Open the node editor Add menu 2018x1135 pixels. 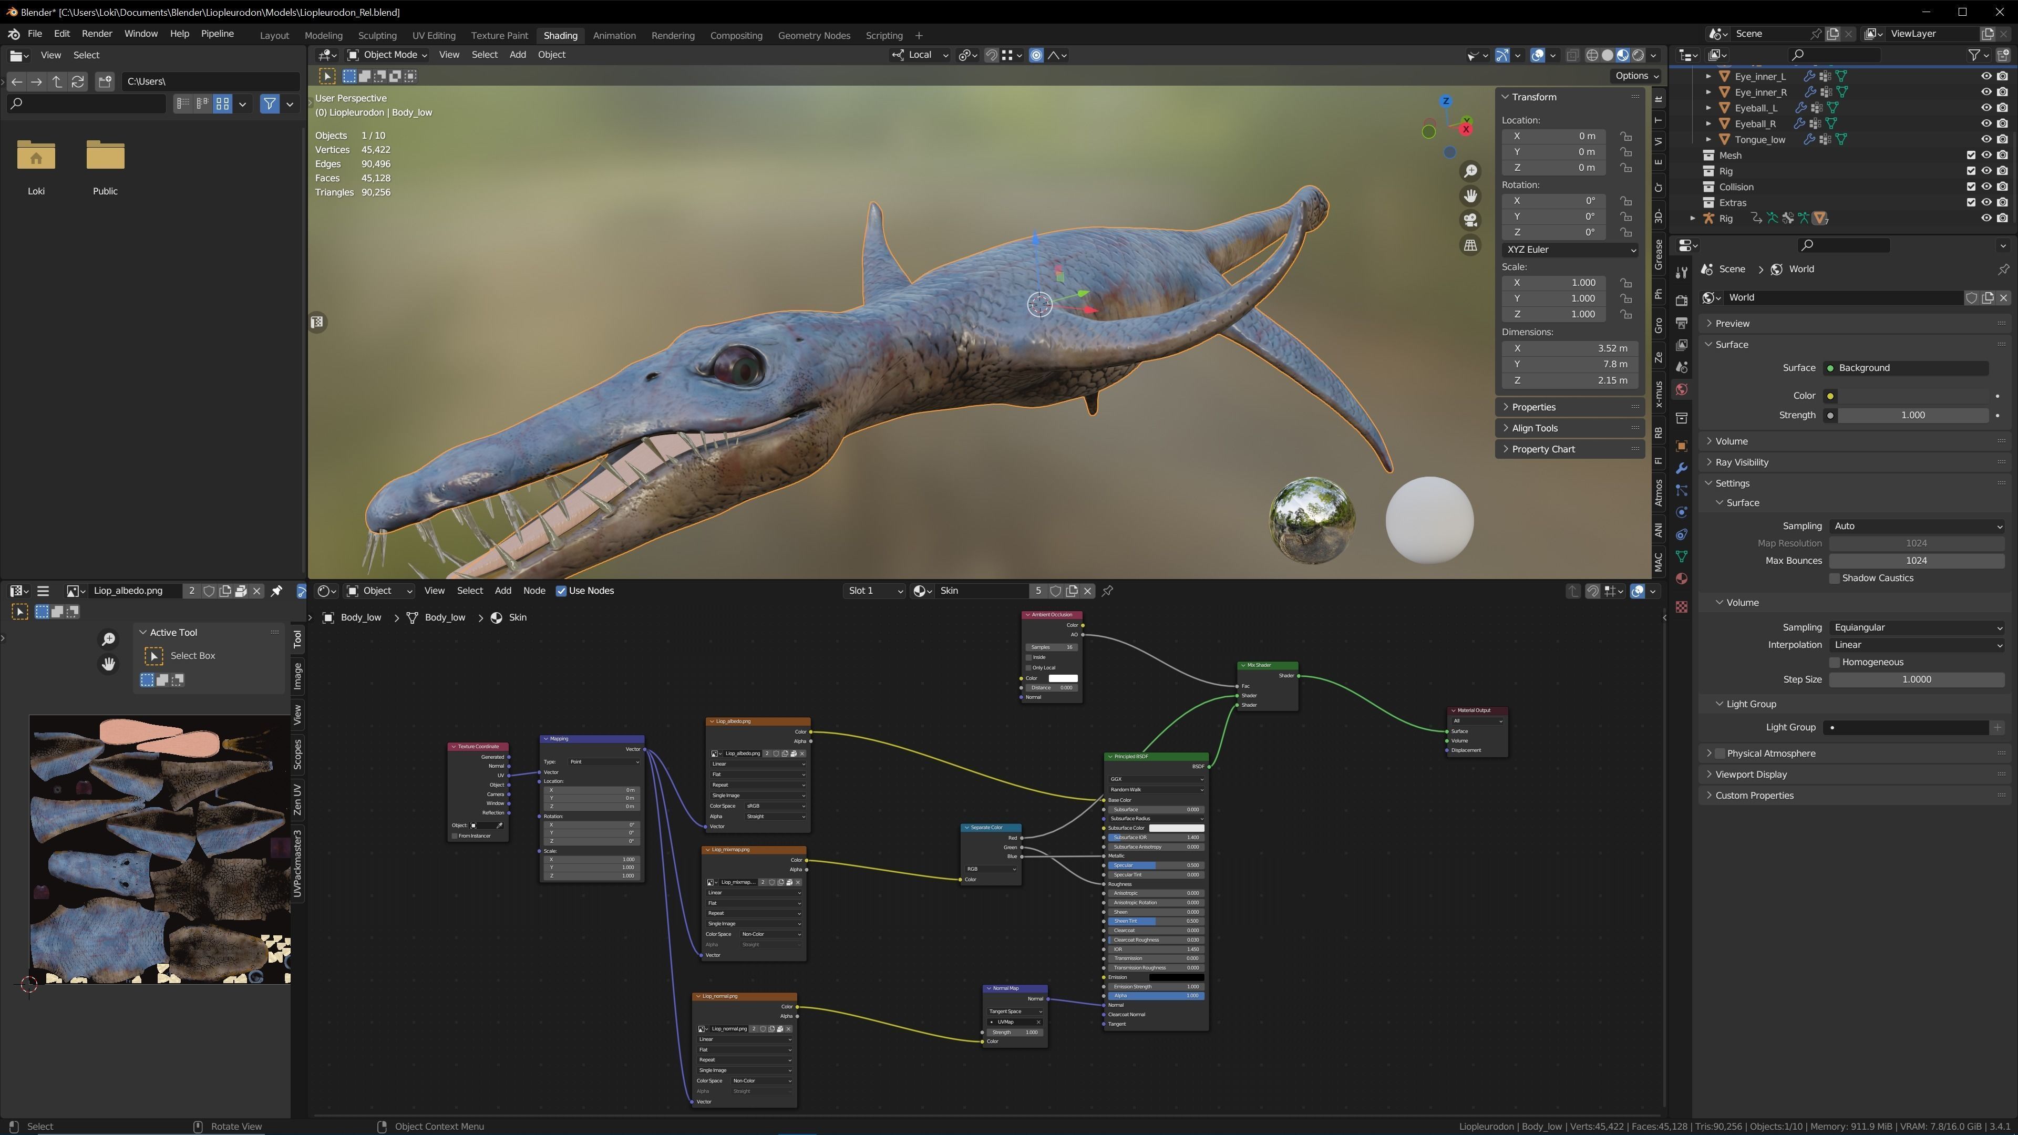click(503, 591)
